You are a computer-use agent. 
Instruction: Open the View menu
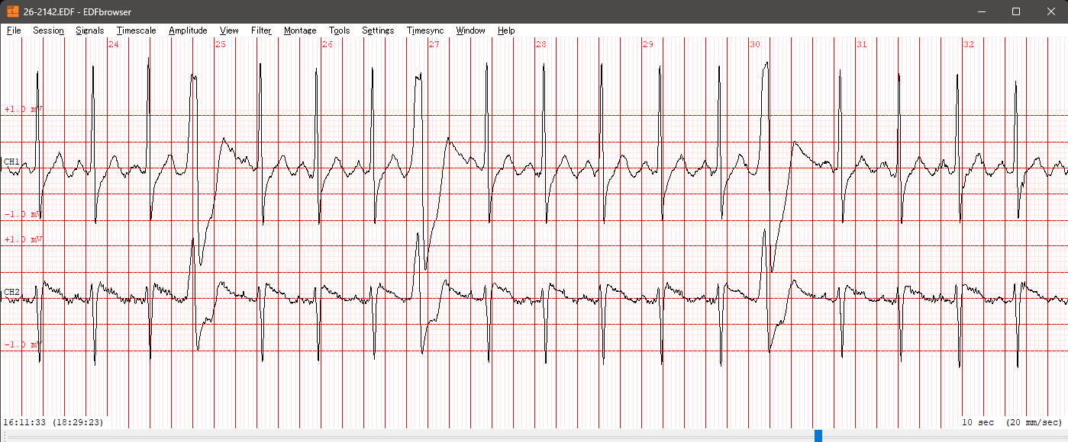[229, 30]
